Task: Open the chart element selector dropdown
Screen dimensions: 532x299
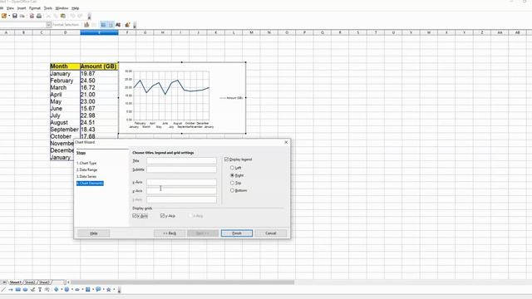Action: coord(48,25)
